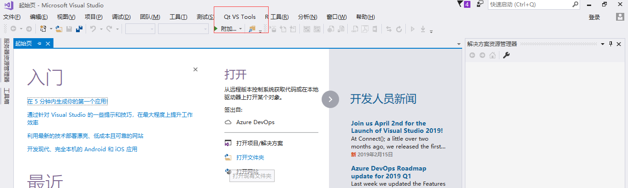Open the Solution Explorer window position dropdown
This screenshot has height=188, width=628.
pos(602,44)
